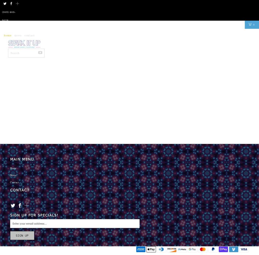Open the news item in the top navigation
259x255 pixels.
click(18, 35)
